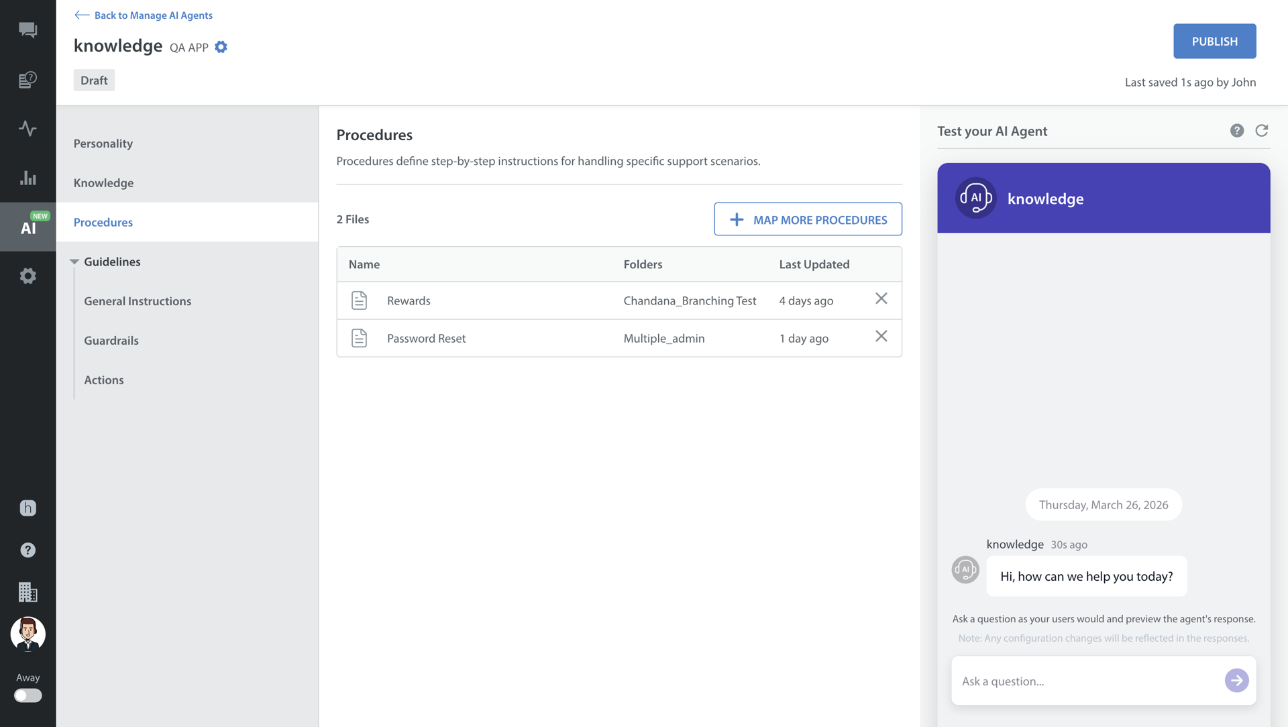Open the reports bar chart icon
Image resolution: width=1288 pixels, height=727 pixels.
[28, 178]
